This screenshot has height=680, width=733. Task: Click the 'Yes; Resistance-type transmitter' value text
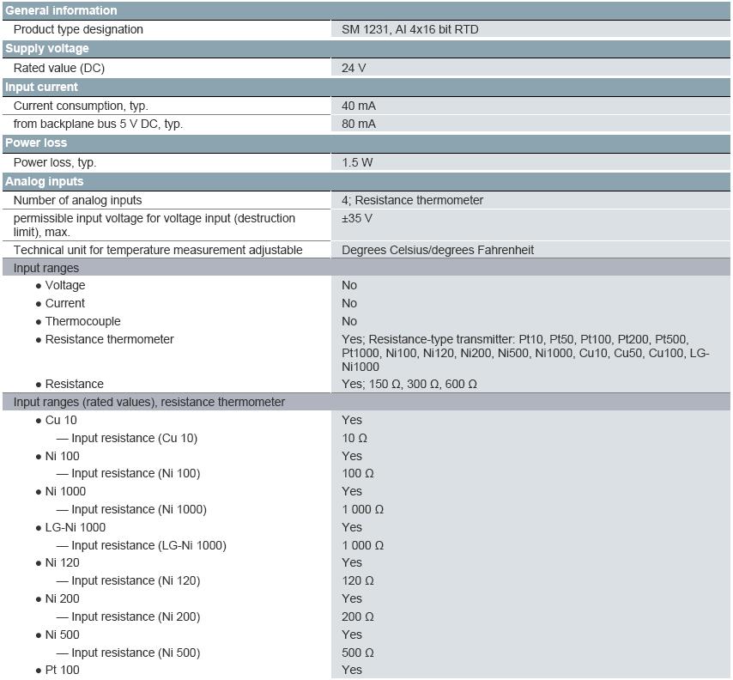(x=525, y=353)
